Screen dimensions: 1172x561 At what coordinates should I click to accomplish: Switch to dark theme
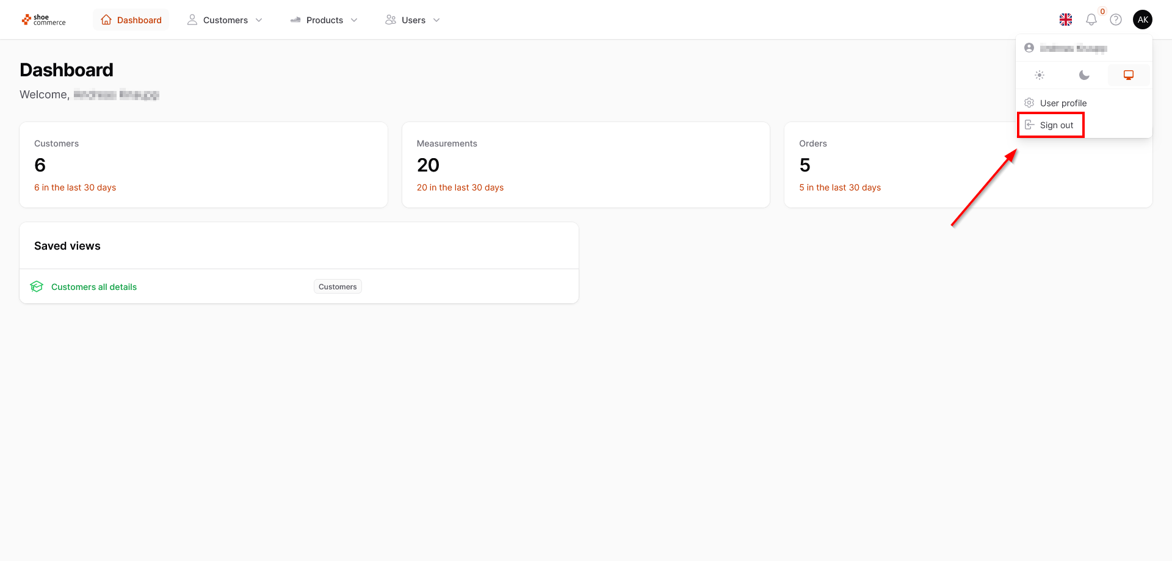coord(1084,75)
